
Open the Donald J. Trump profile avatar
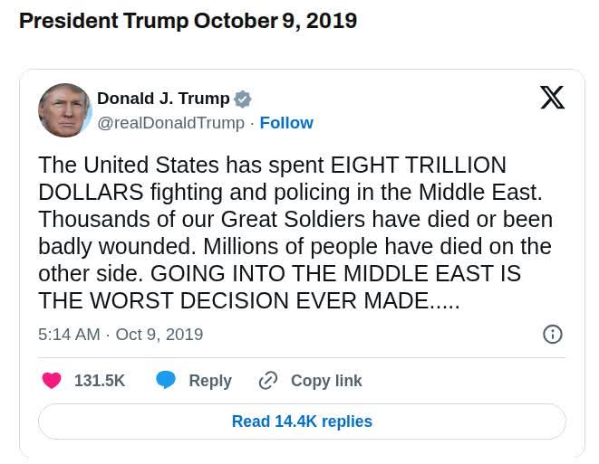[65, 110]
